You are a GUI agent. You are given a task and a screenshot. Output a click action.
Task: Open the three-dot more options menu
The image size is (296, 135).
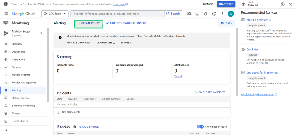click(x=222, y=14)
